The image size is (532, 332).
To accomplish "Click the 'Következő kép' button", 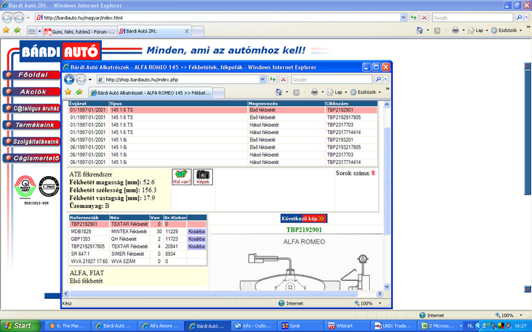I will pos(304,218).
